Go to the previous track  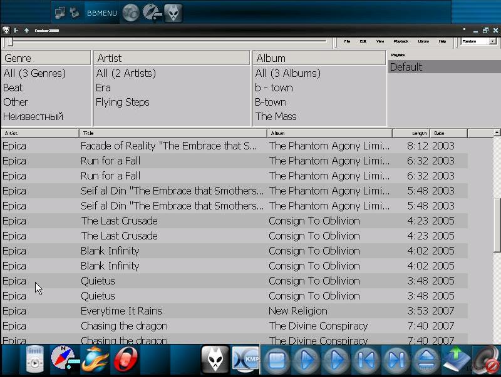click(366, 361)
